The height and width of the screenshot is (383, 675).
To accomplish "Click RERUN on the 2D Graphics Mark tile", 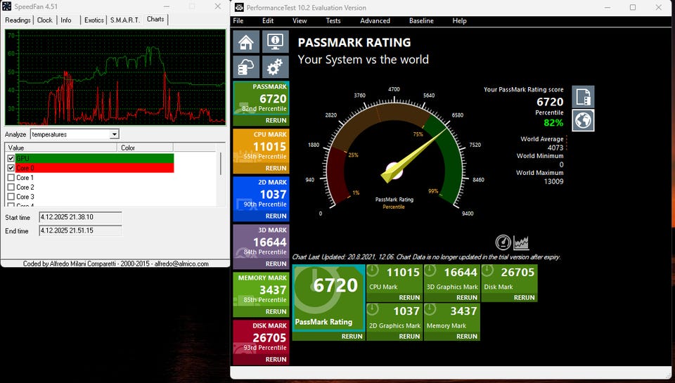I will pyautogui.click(x=409, y=337).
